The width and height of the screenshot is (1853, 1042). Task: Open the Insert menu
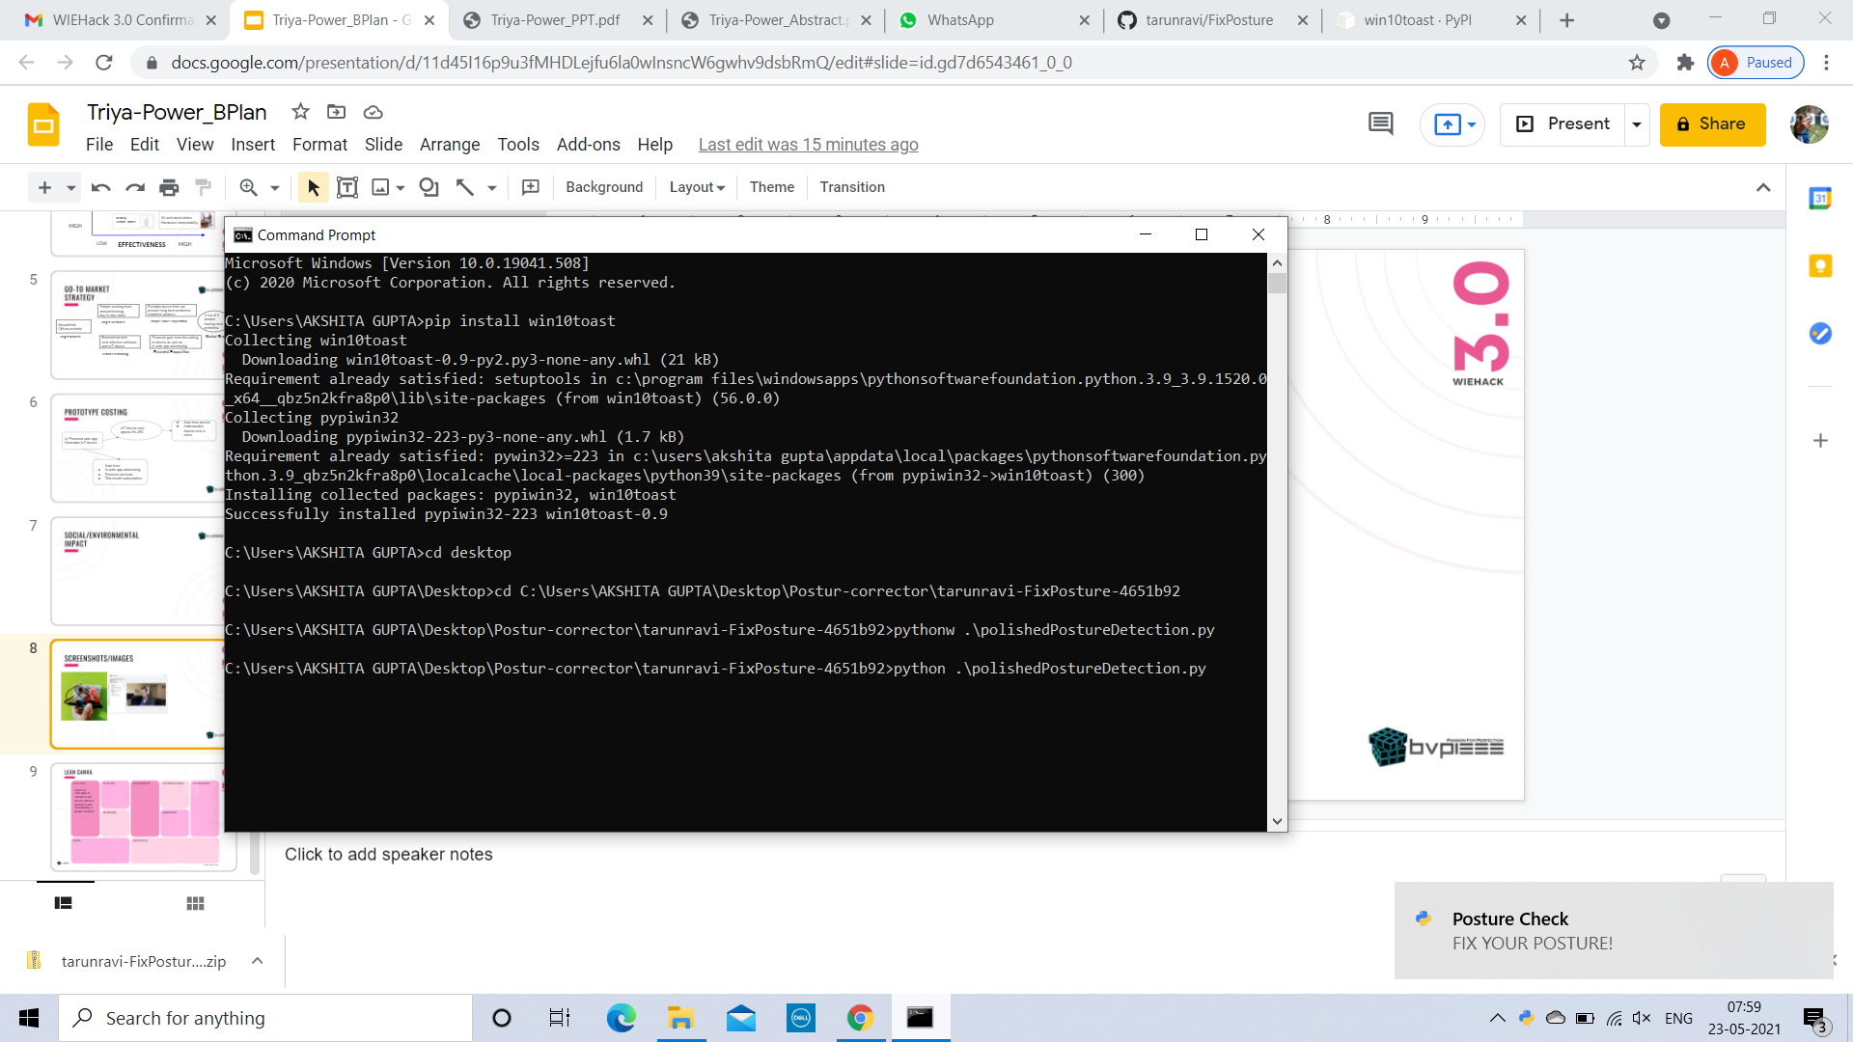pyautogui.click(x=253, y=145)
